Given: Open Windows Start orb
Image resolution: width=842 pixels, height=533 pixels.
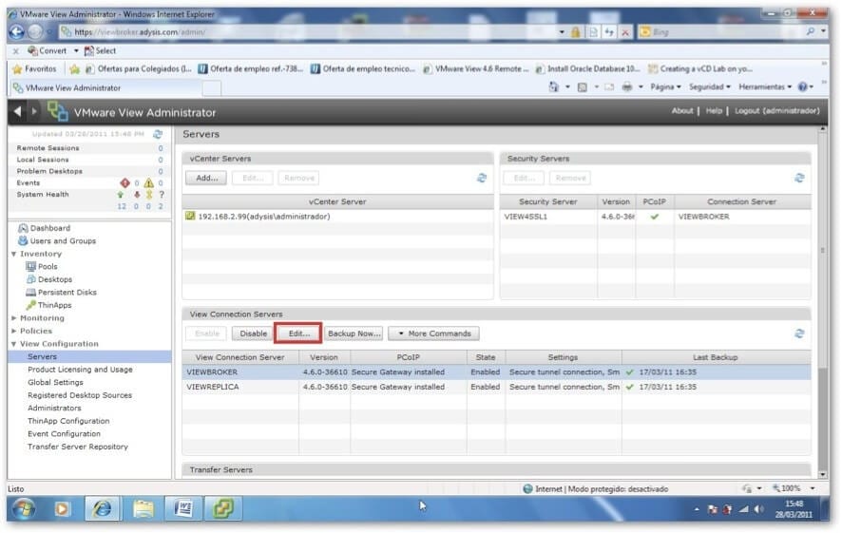Looking at the screenshot, I should (x=24, y=508).
